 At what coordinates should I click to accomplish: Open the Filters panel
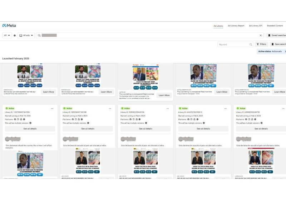pyautogui.click(x=262, y=44)
